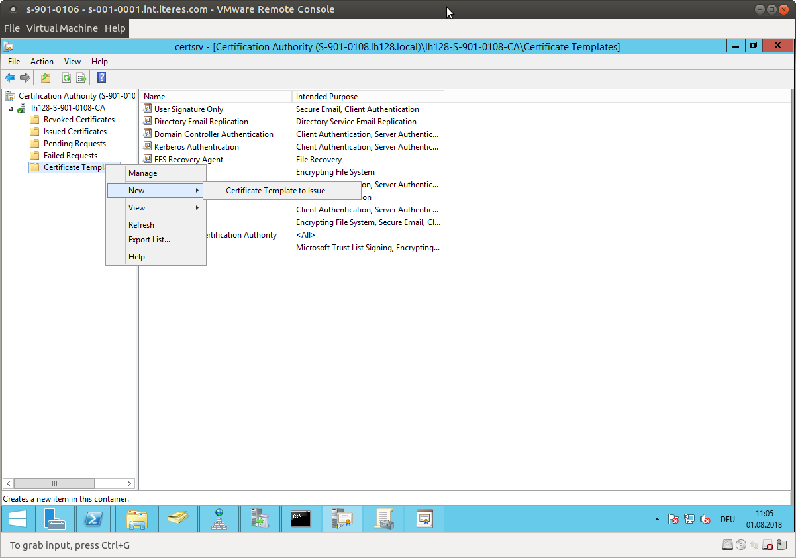This screenshot has width=796, height=558.
Task: Click the network status tray icon
Action: 689,520
